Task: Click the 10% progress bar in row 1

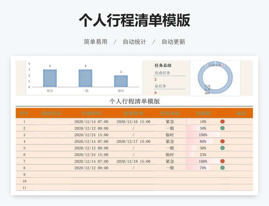Action: (x=188, y=122)
